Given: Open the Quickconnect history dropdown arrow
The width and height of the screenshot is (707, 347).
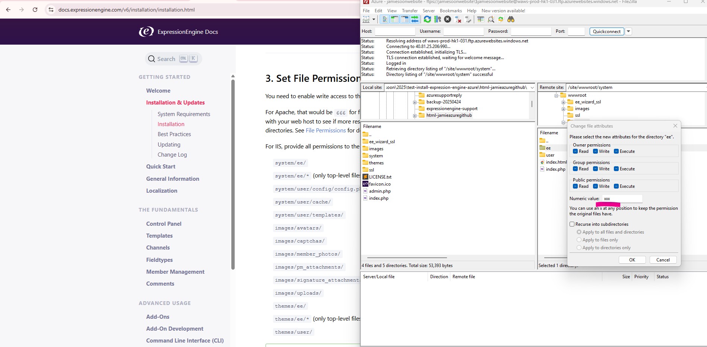Looking at the screenshot, I should click(x=628, y=31).
